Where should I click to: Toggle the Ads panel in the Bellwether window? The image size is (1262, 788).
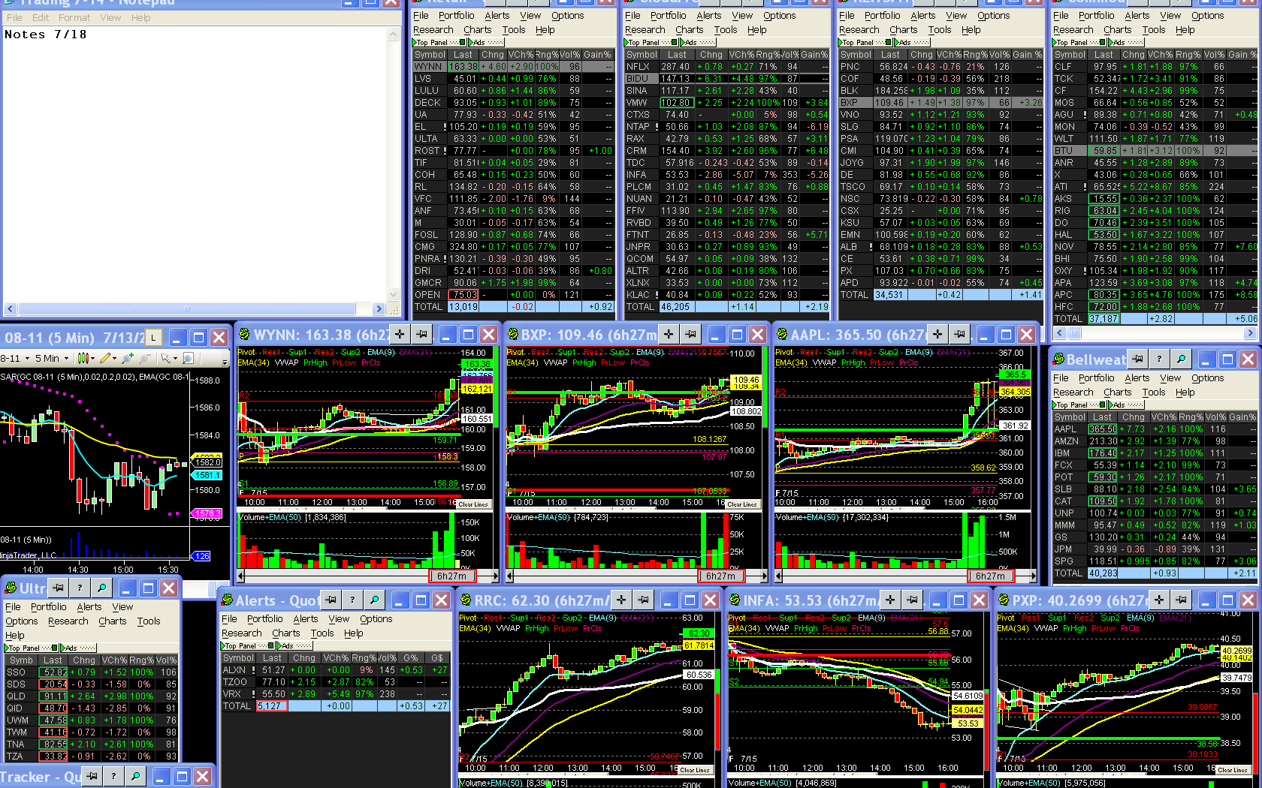(x=1128, y=405)
